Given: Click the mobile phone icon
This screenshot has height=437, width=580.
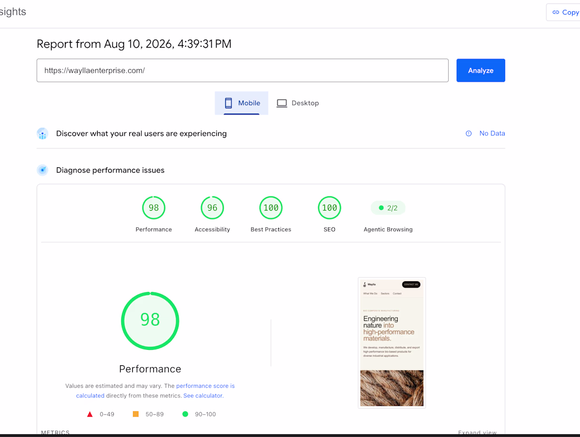Looking at the screenshot, I should click(x=228, y=103).
